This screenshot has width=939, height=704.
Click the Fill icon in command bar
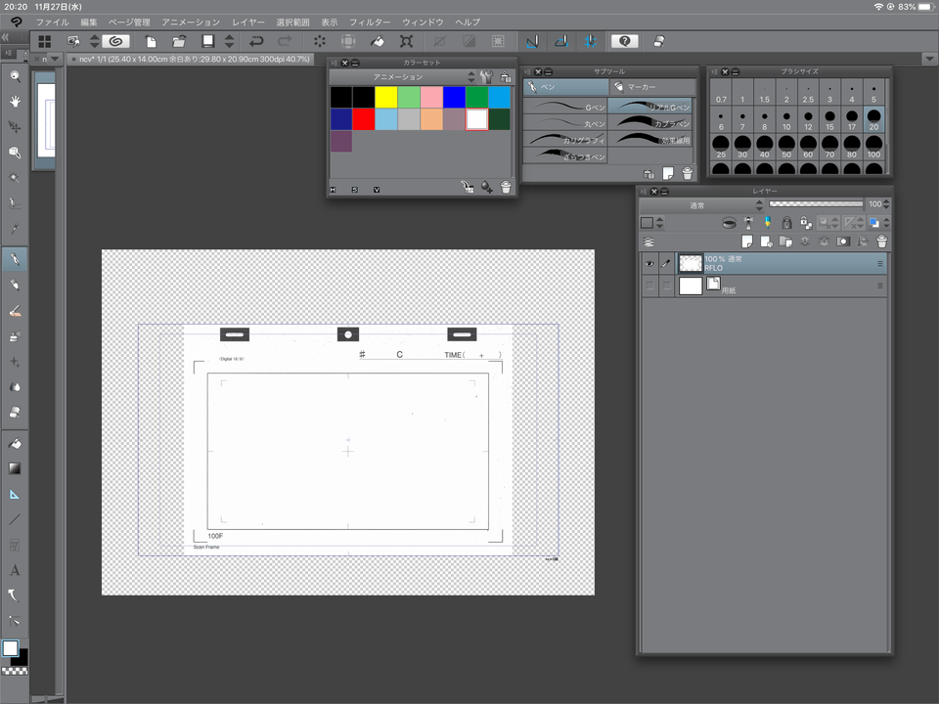378,41
